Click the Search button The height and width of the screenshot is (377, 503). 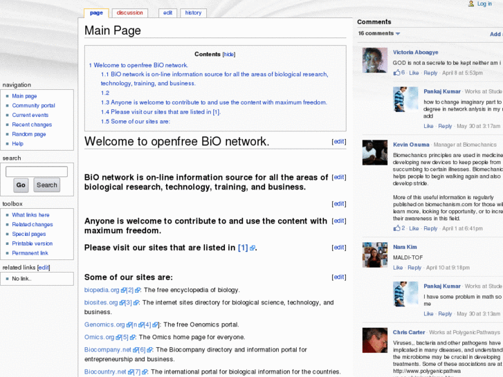47,185
